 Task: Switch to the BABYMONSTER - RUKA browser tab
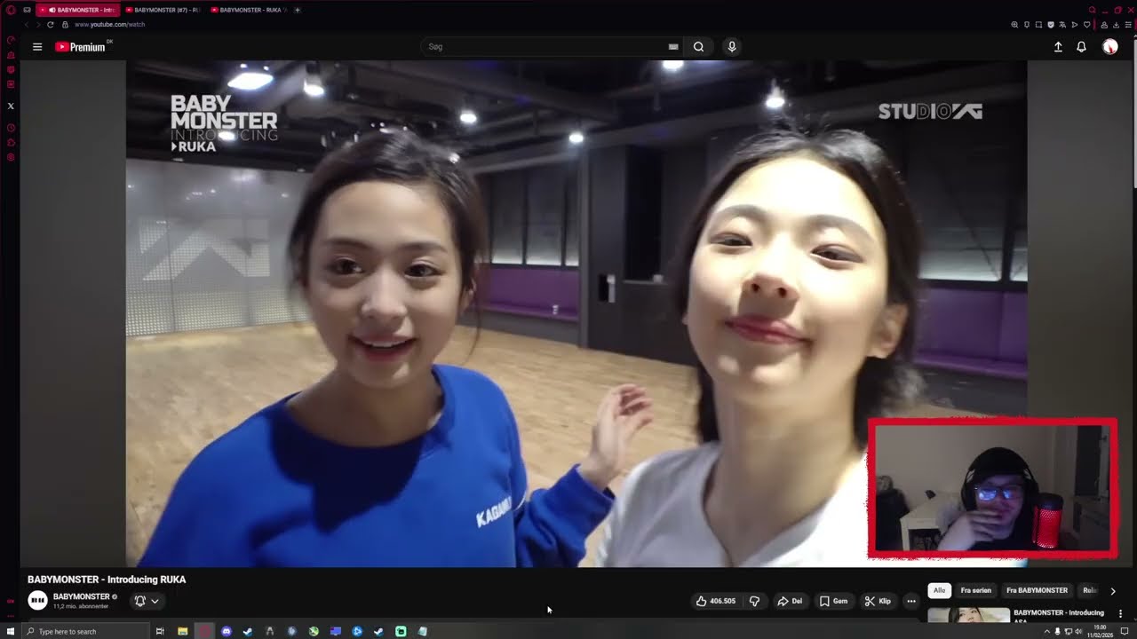point(248,10)
